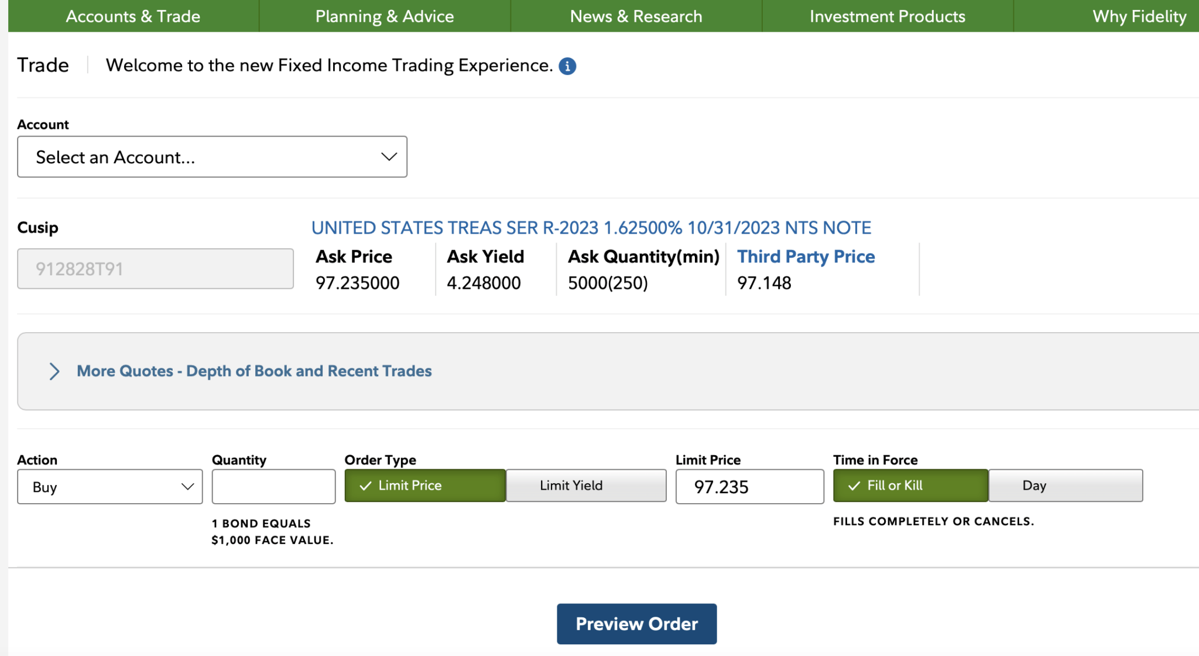Focus the Limit Price field showing 97.235
The width and height of the screenshot is (1199, 656).
point(749,487)
